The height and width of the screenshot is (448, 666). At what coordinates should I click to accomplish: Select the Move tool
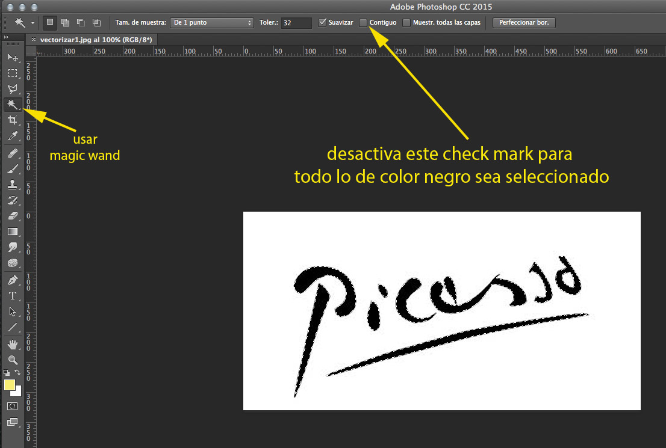(13, 57)
